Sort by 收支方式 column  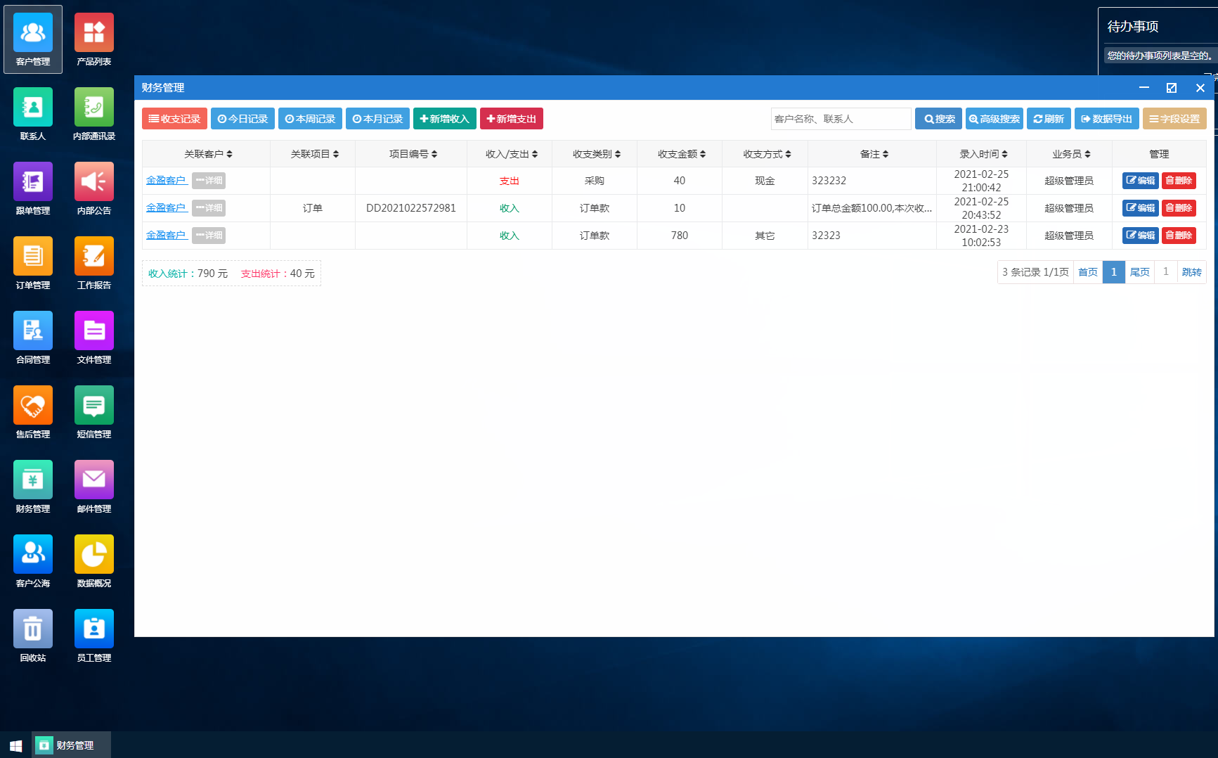767,154
